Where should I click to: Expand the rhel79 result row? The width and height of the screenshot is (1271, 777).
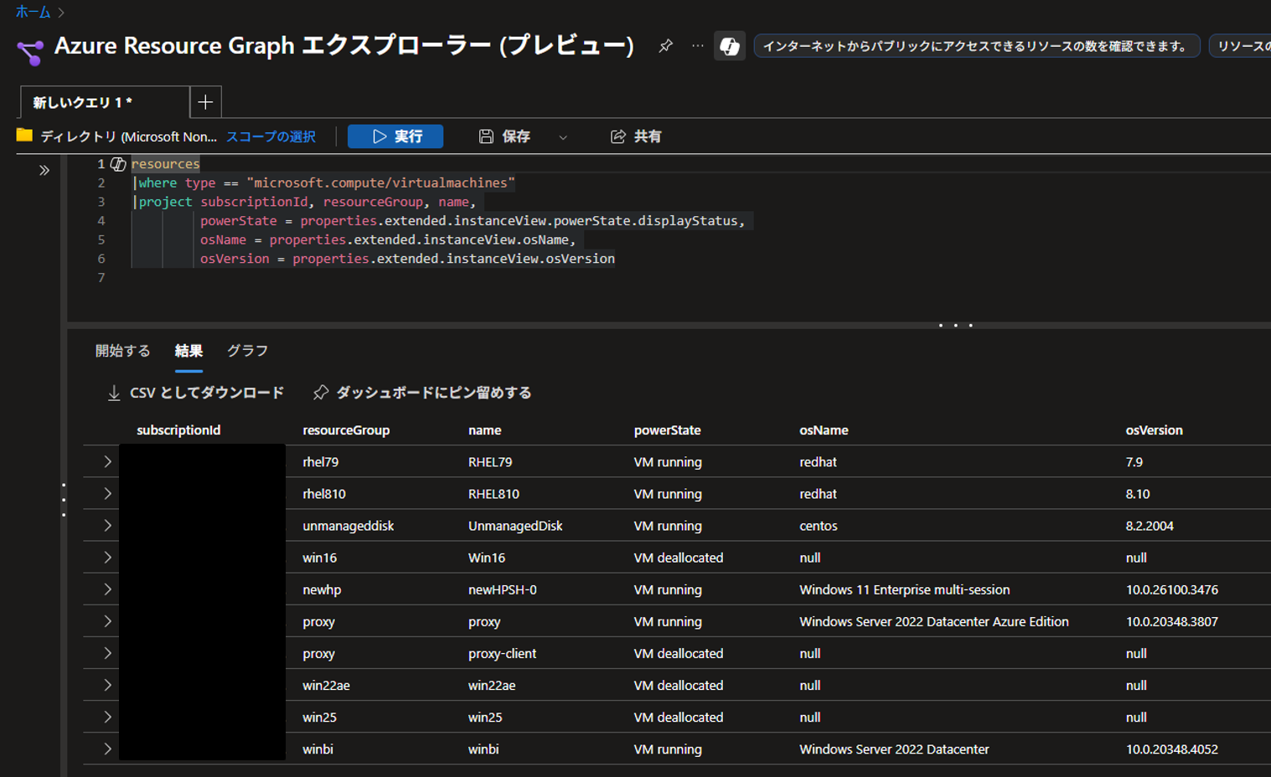[x=107, y=461]
